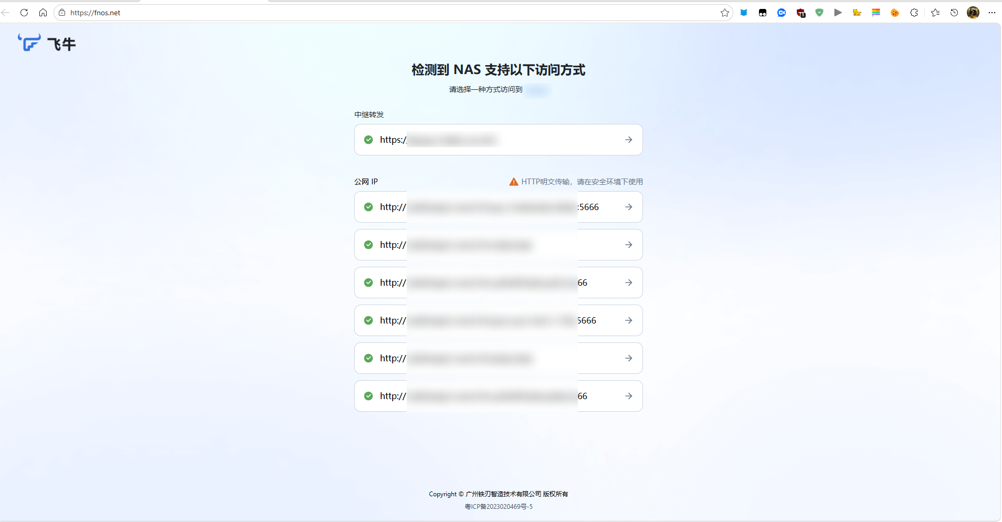Viewport: 1002px width, 522px height.
Task: Open the browser home page
Action: pos(43,13)
